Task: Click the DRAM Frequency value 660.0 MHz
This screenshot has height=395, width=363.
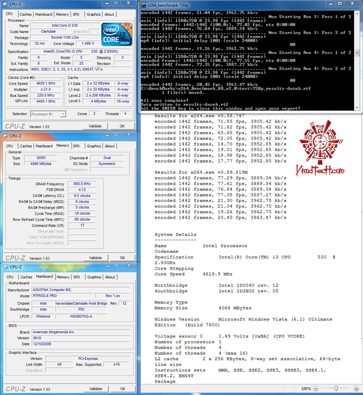Action: [82, 183]
